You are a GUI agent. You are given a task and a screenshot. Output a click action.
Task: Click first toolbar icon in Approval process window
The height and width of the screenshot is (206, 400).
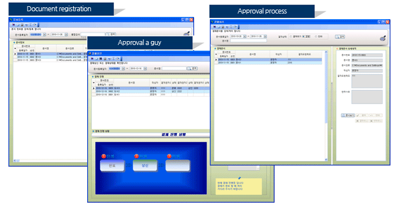coord(214,27)
